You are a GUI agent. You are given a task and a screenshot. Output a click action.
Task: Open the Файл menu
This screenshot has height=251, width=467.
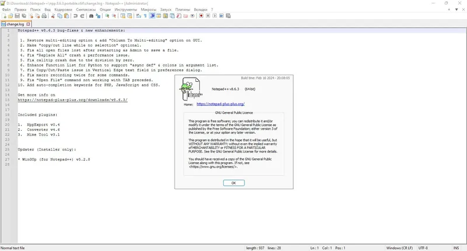click(6, 9)
